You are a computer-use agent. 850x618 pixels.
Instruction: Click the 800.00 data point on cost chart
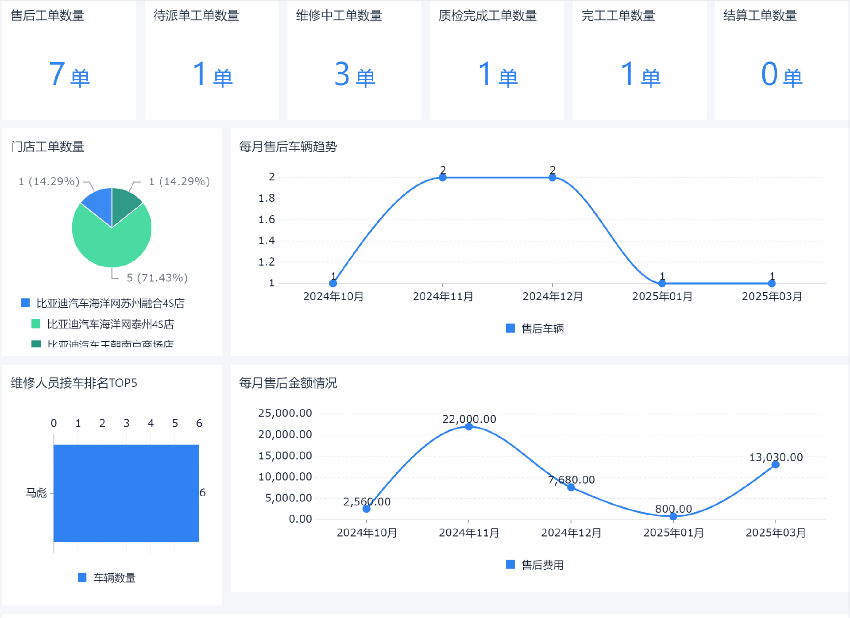673,516
